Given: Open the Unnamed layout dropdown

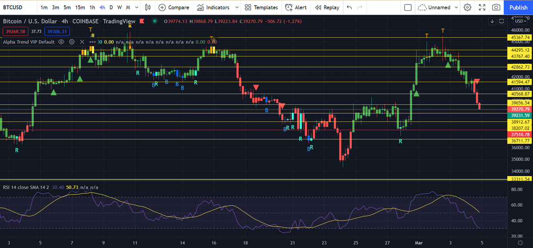Looking at the screenshot, I should coord(456,8).
